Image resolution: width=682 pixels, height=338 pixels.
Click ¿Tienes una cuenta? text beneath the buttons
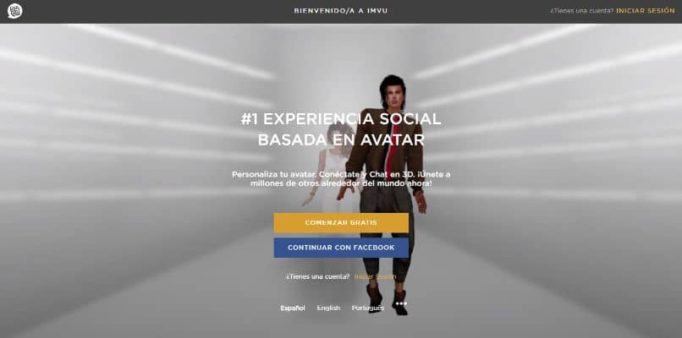318,277
